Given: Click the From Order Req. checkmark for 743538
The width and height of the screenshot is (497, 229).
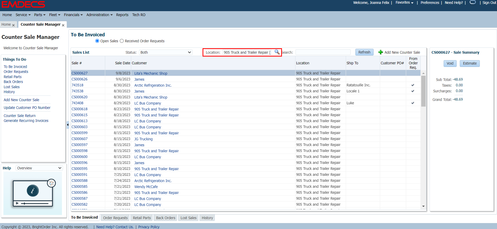Looking at the screenshot, I should [x=413, y=91].
